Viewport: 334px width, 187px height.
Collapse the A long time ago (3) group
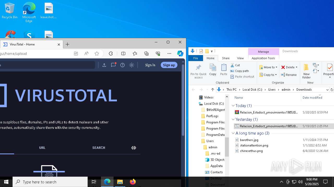[x=233, y=133]
